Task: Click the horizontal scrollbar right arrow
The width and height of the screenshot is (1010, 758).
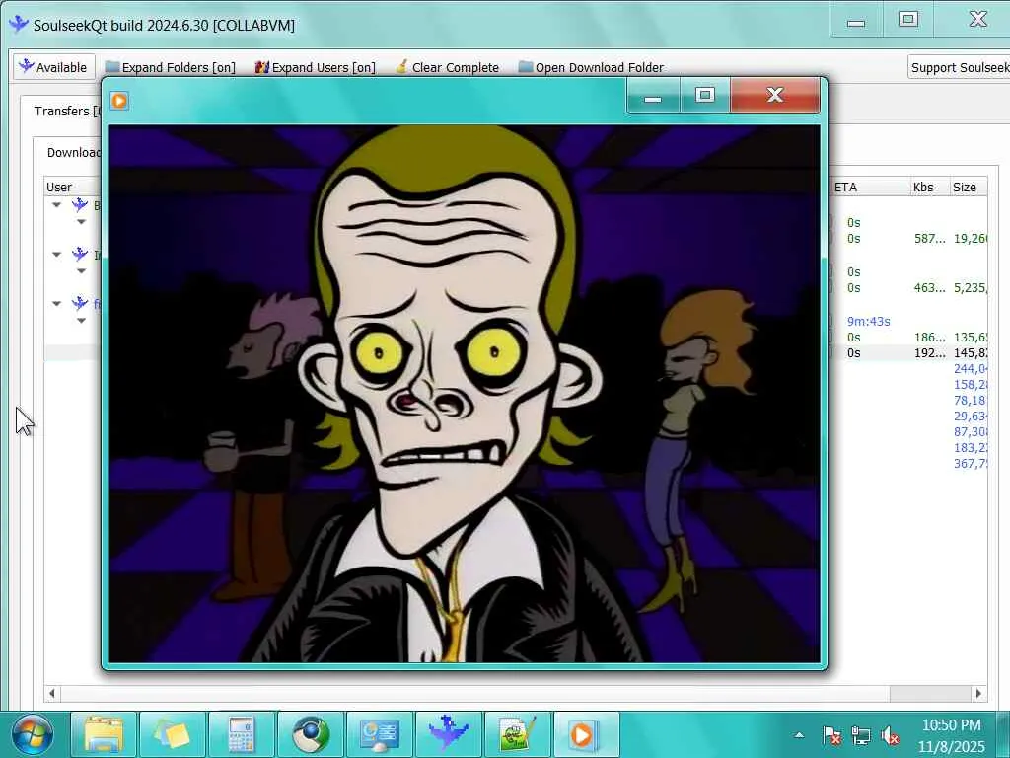Action: 979,694
